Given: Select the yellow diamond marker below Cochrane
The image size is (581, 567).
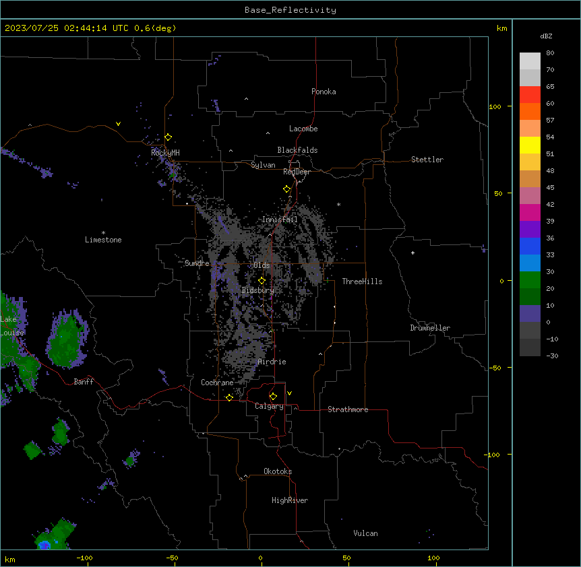Looking at the screenshot, I should (229, 397).
